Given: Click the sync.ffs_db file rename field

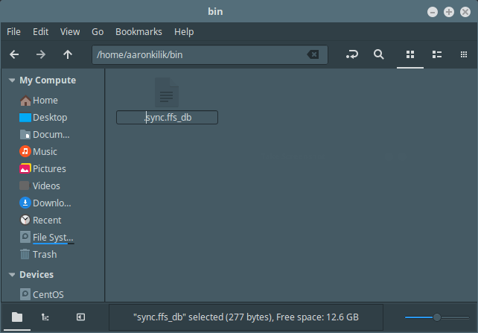Looking at the screenshot, I should pos(167,118).
